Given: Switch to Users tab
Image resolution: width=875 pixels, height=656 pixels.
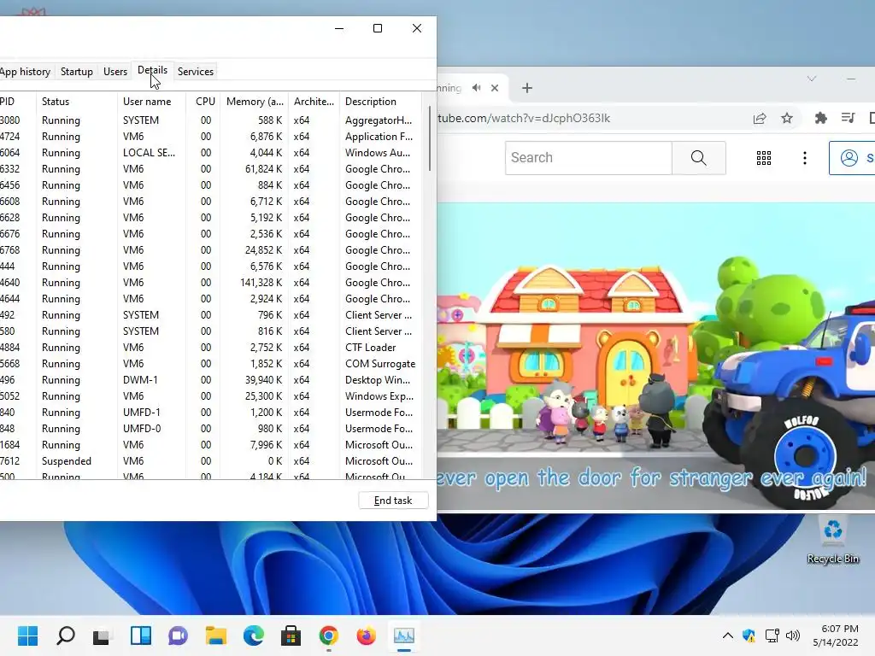Looking at the screenshot, I should click(x=115, y=72).
